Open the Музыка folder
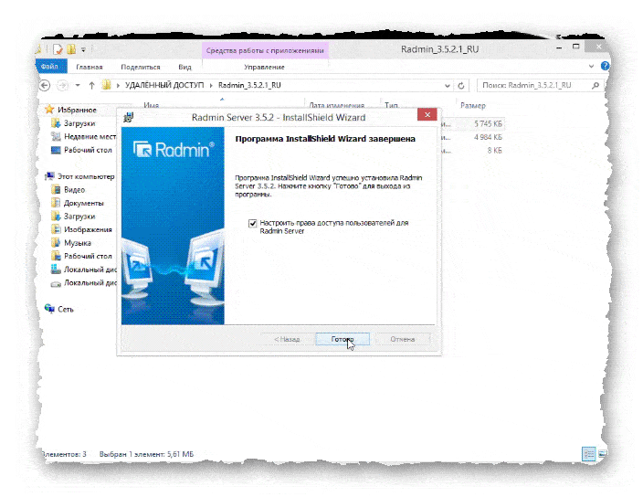The height and width of the screenshot is (497, 643). (x=71, y=243)
